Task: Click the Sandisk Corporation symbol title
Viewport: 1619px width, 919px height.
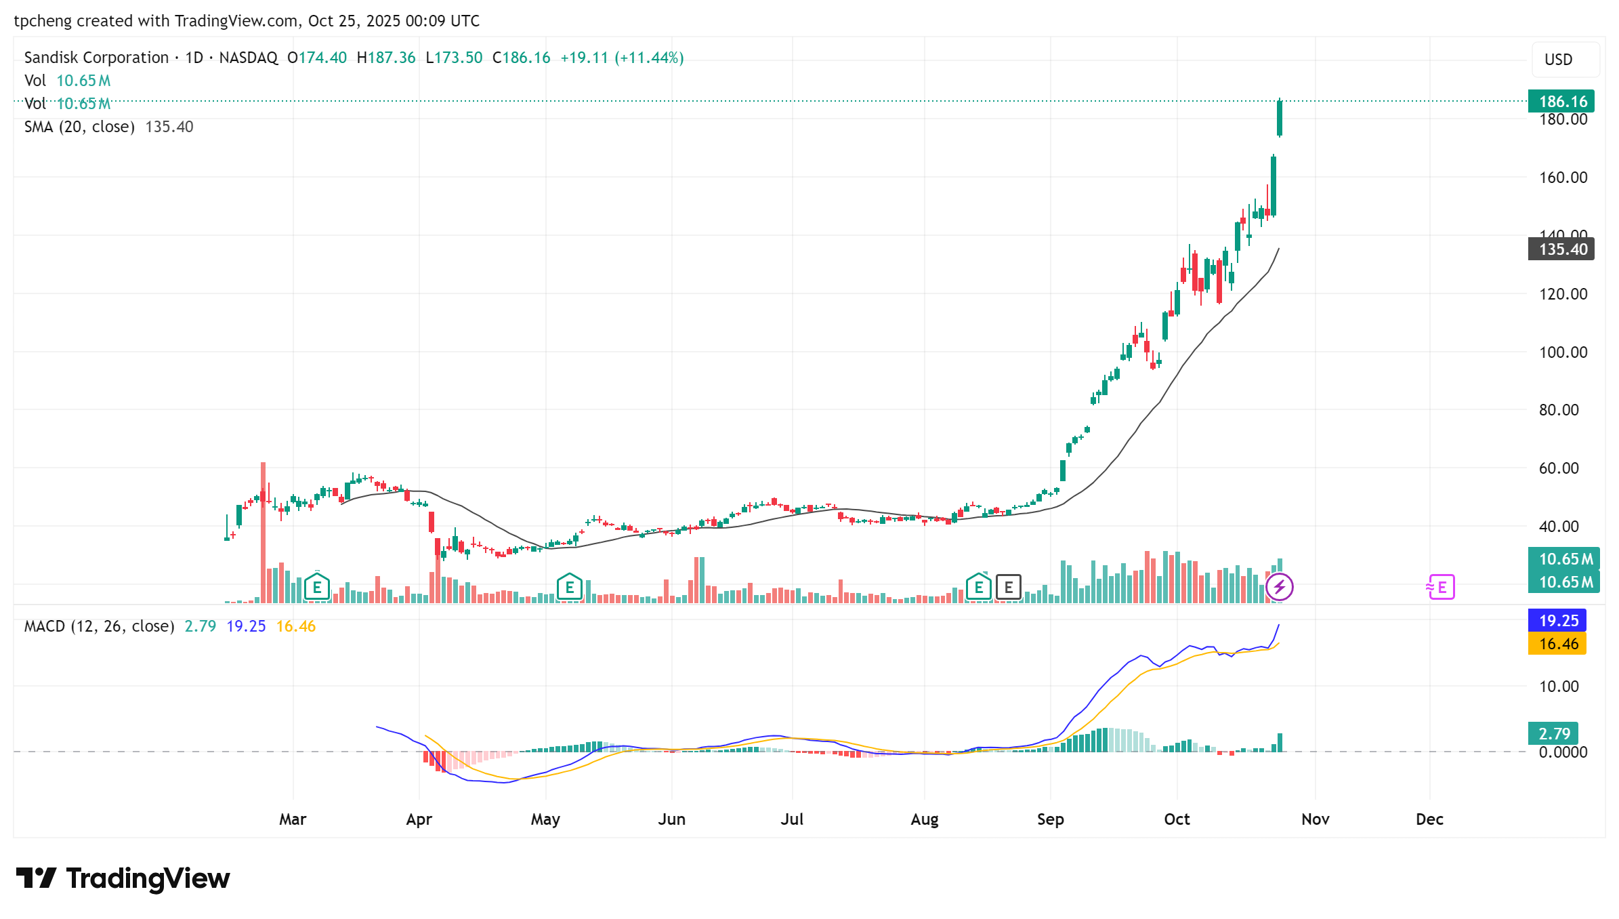Action: pos(96,58)
